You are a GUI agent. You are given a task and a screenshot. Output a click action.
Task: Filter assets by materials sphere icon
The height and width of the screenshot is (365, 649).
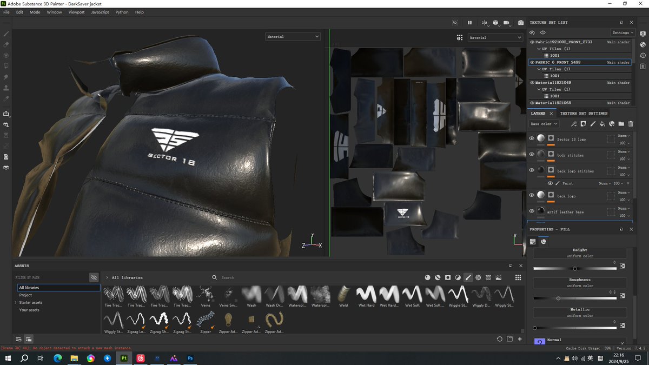(427, 277)
